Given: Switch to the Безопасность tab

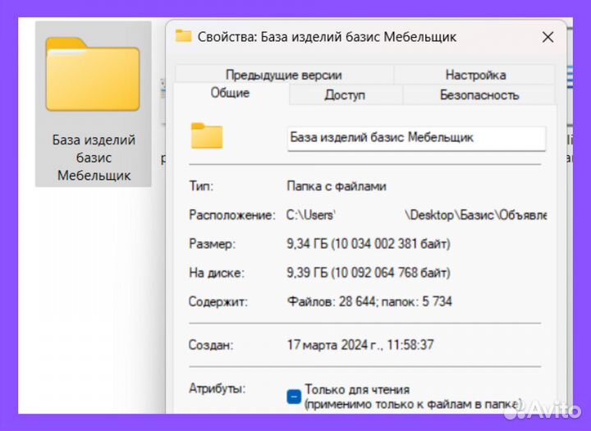Looking at the screenshot, I should (x=479, y=94).
